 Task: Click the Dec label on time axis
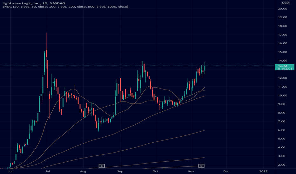[x=226, y=171]
